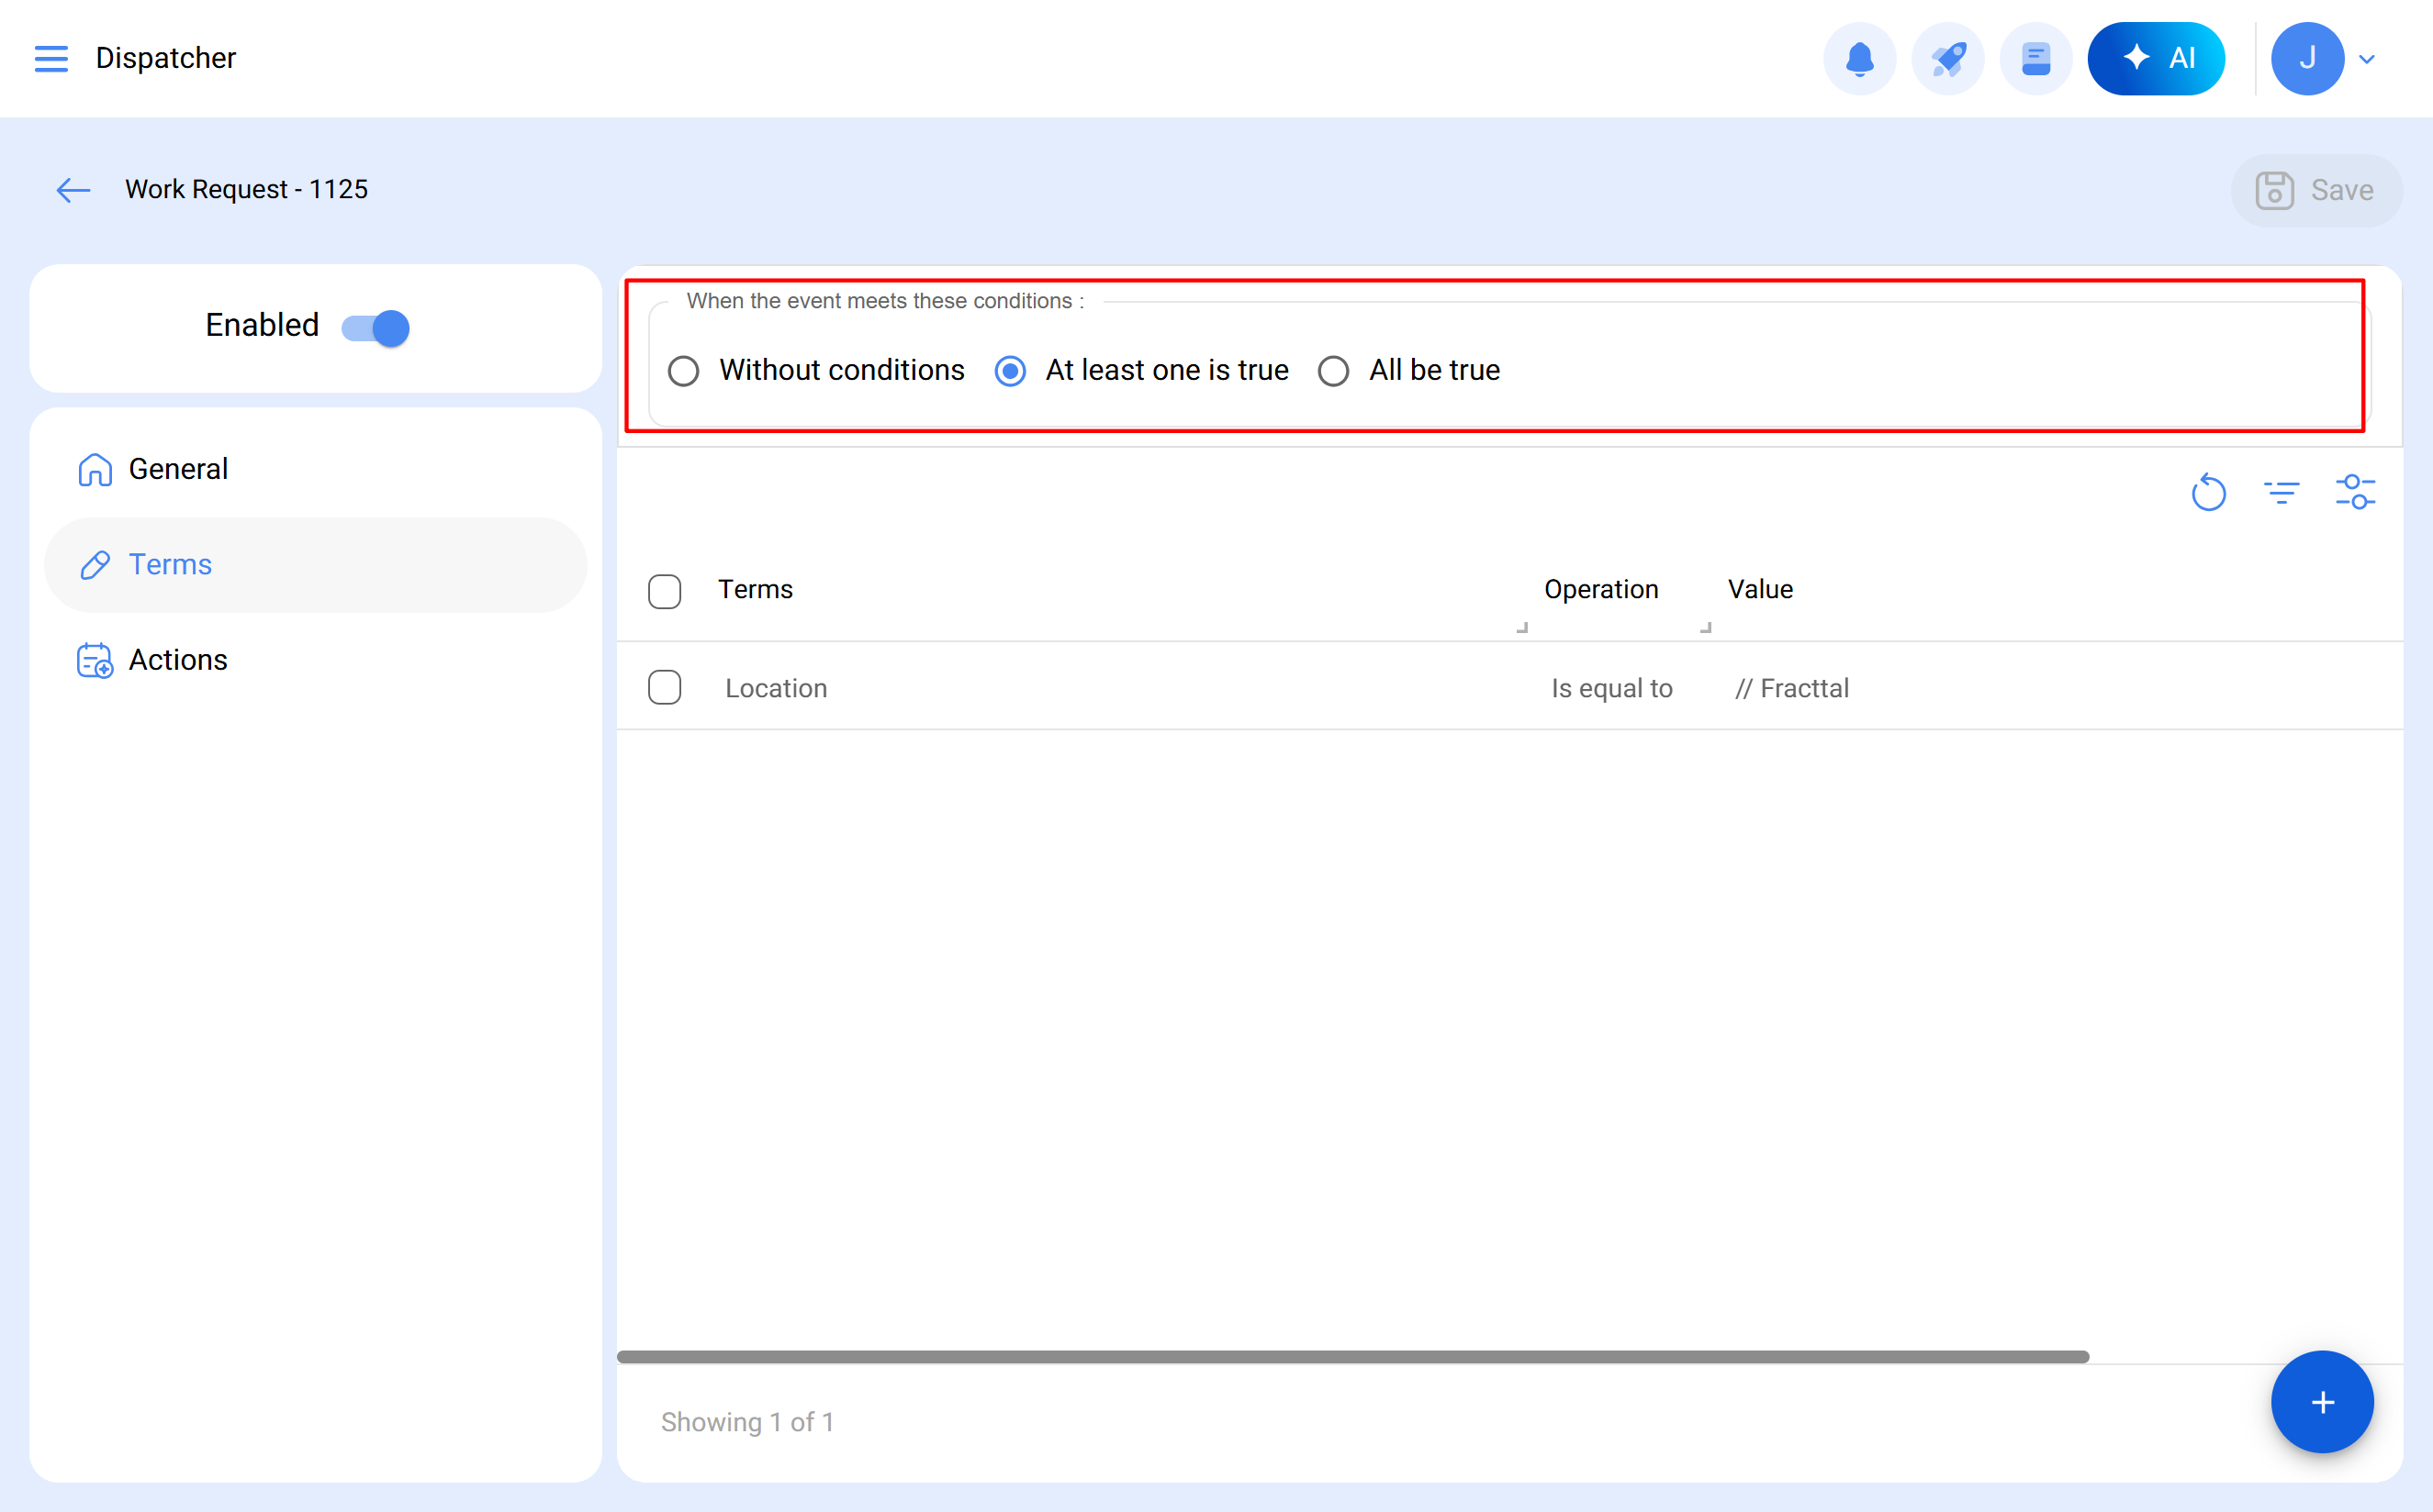Refresh the terms list
The width and height of the screenshot is (2433, 1512).
point(2208,492)
